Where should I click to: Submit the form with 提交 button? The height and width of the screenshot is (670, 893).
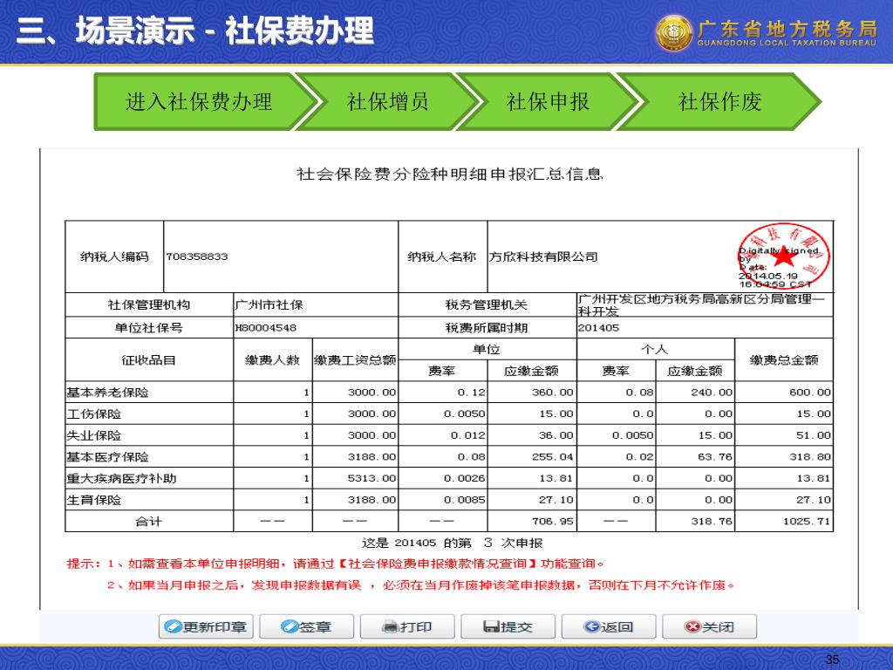click(508, 626)
